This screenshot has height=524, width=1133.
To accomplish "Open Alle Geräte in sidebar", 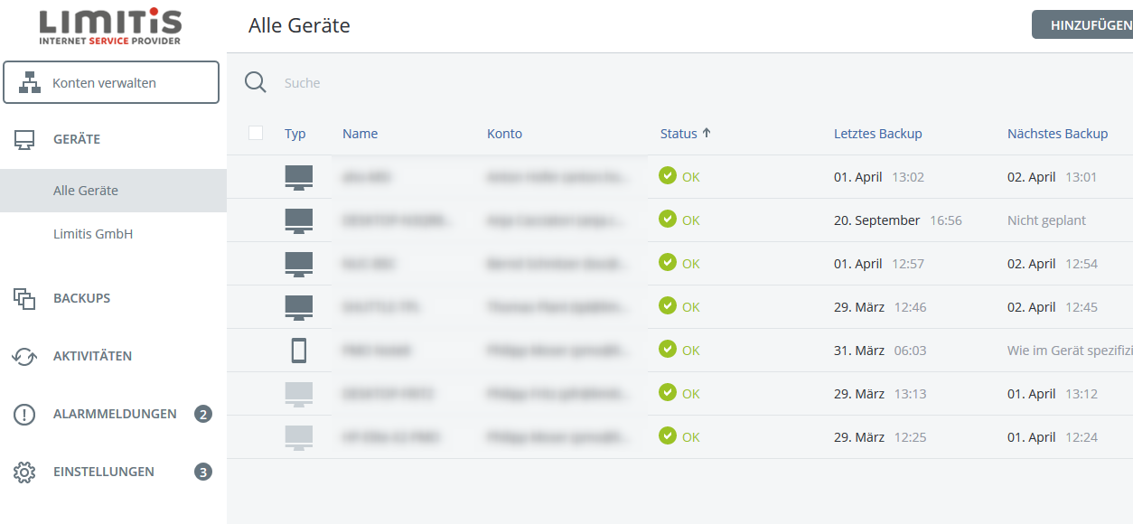I will pos(86,191).
